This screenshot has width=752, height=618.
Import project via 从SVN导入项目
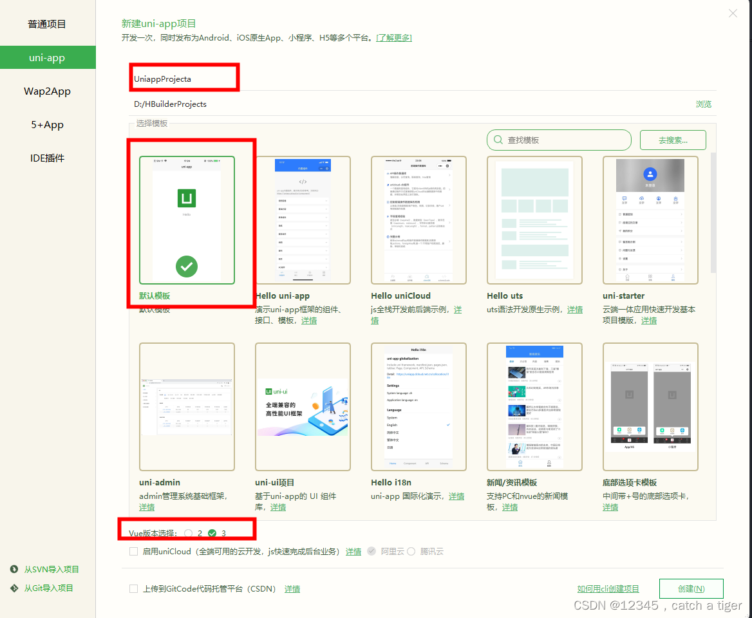[52, 569]
